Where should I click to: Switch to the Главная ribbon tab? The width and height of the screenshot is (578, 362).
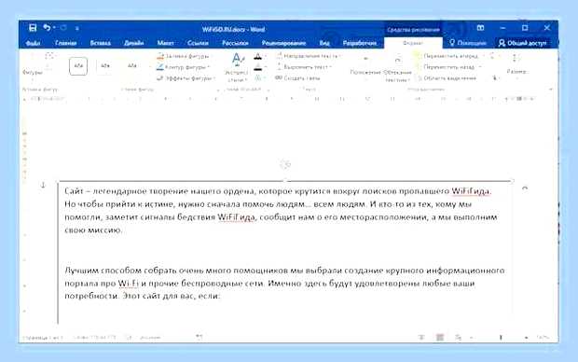pos(65,43)
